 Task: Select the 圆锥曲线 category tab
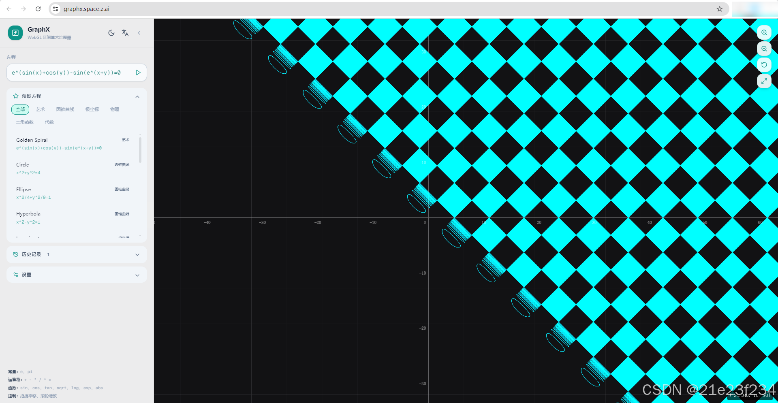tap(65, 109)
